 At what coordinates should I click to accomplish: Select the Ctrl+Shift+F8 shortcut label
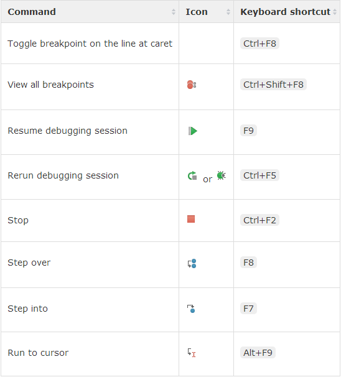(273, 85)
